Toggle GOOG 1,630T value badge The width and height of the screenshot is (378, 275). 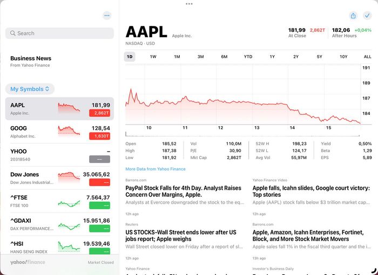[x=99, y=136]
